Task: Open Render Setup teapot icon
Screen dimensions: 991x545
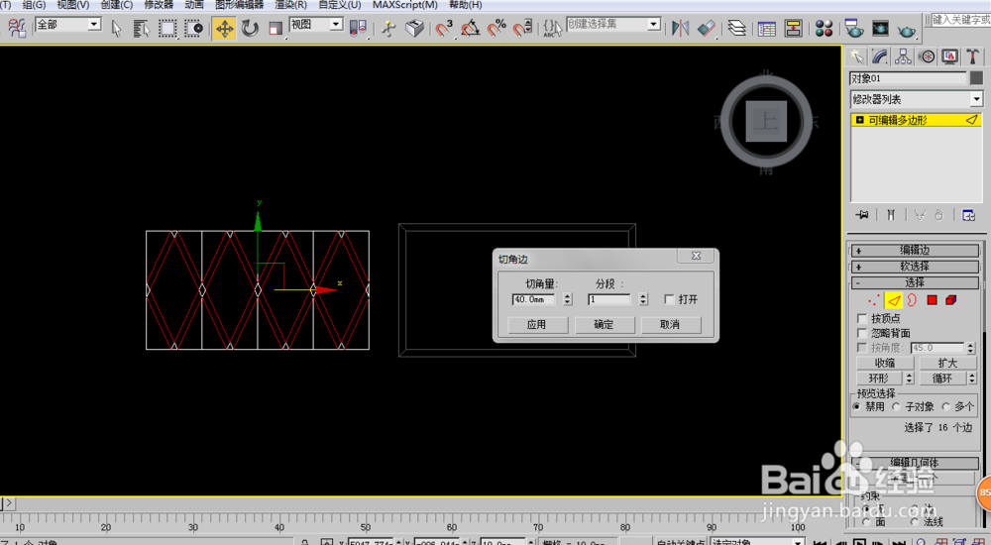Action: tap(854, 29)
